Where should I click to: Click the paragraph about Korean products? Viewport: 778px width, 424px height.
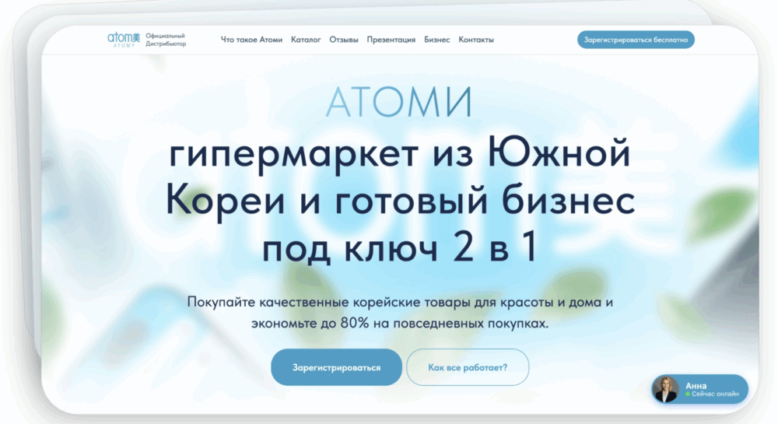coord(400,312)
